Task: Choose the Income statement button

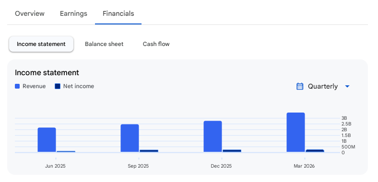Action: [x=41, y=44]
